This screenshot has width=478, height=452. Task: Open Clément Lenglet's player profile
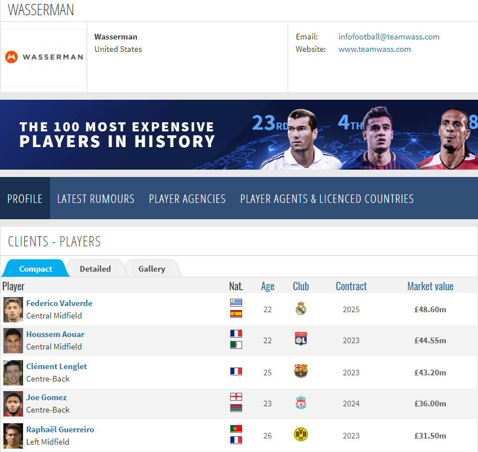click(56, 366)
